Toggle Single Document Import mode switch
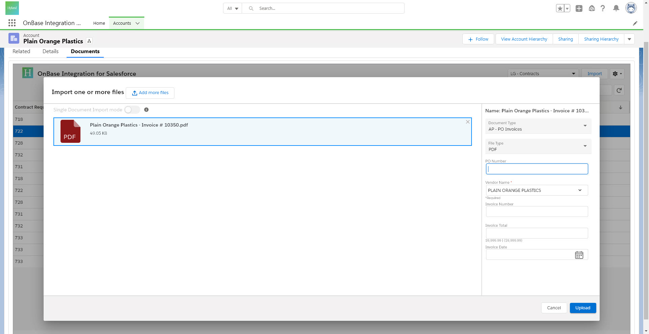Image resolution: width=649 pixels, height=334 pixels. click(x=132, y=110)
